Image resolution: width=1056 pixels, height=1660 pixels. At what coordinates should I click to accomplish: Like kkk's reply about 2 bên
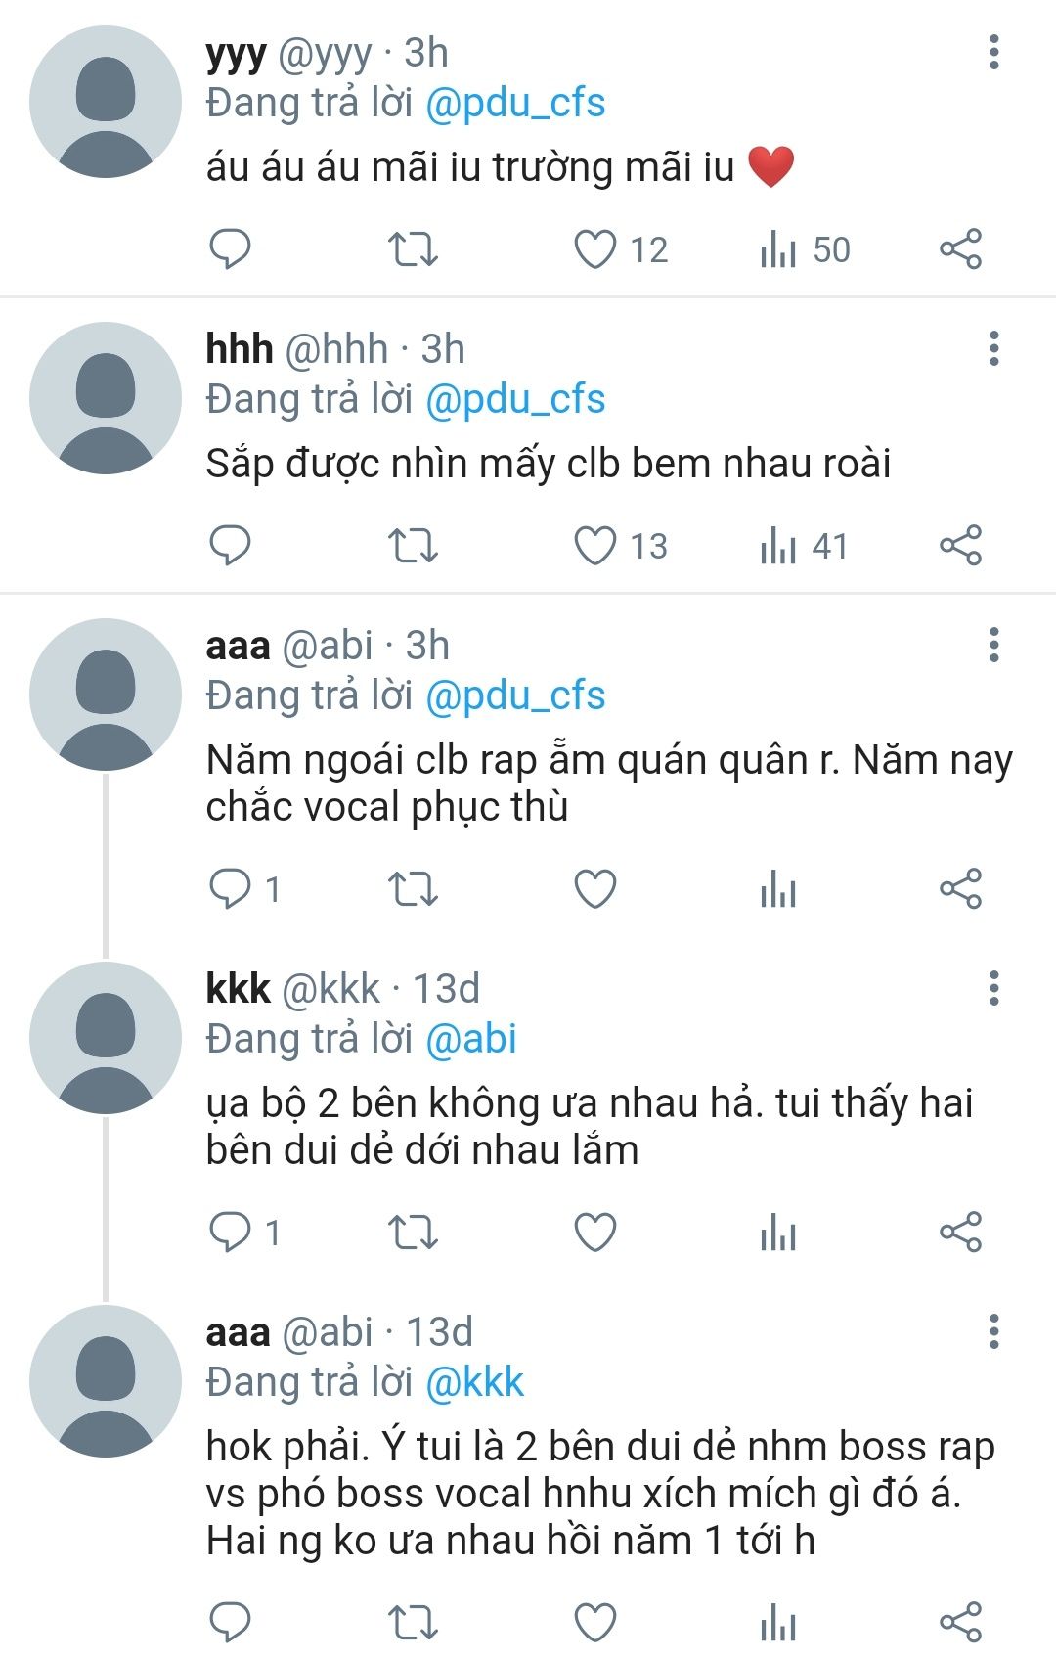[594, 1232]
